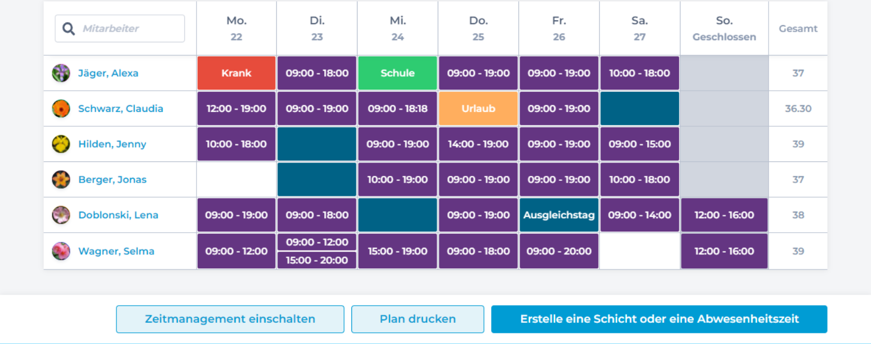Create a shift or absence time

659,319
